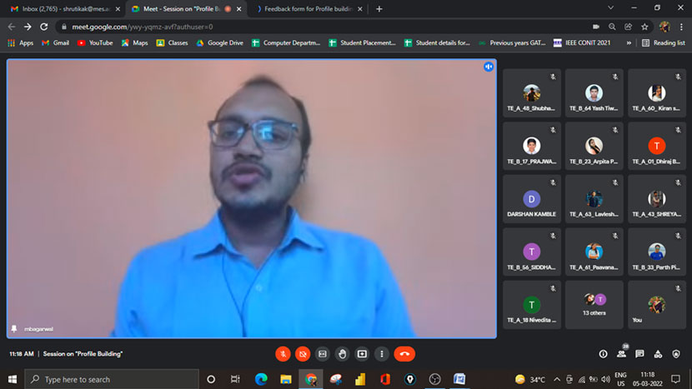Switch to the Gmail Inbox tab

[x=65, y=9]
